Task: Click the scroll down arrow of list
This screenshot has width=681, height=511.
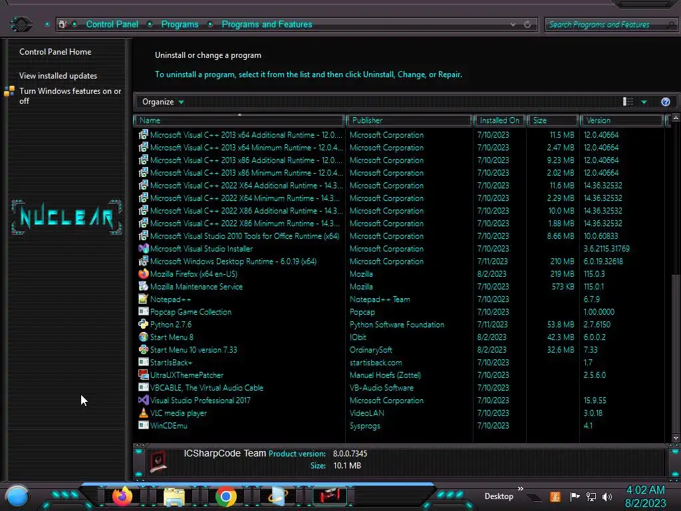Action: 676,438
